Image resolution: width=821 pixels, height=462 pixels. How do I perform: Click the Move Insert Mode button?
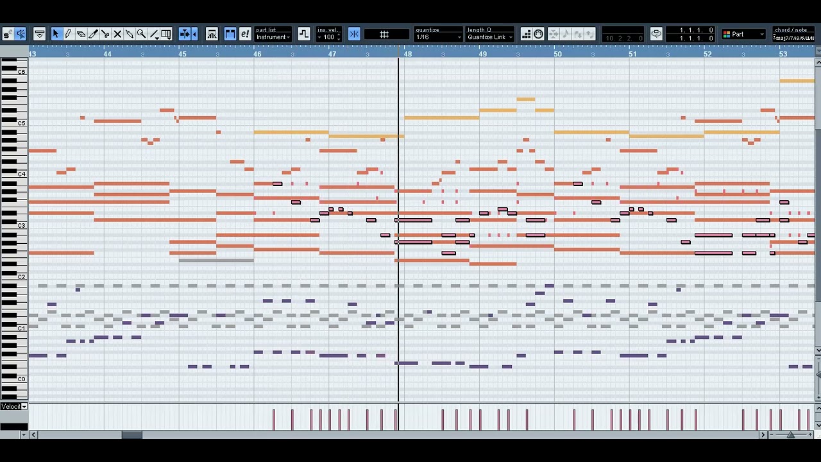[554, 34]
